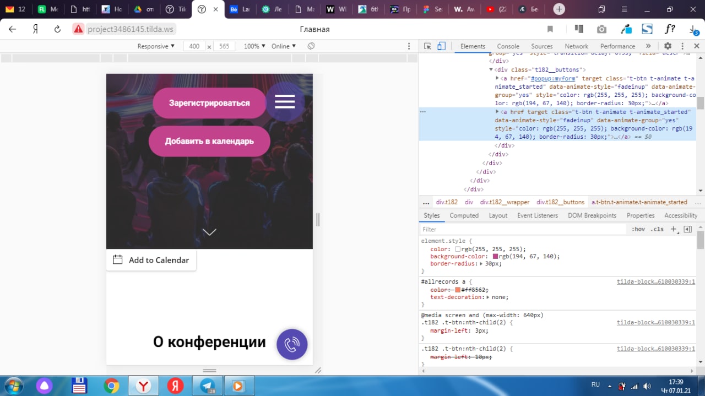Add new style rule plus button
Screen dimensions: 705x396
[x=673, y=229]
